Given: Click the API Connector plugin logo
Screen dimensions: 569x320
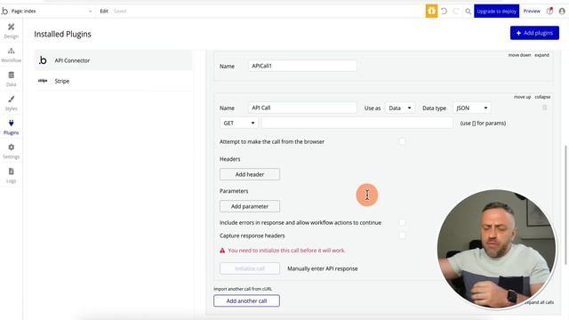Looking at the screenshot, I should coord(43,60).
